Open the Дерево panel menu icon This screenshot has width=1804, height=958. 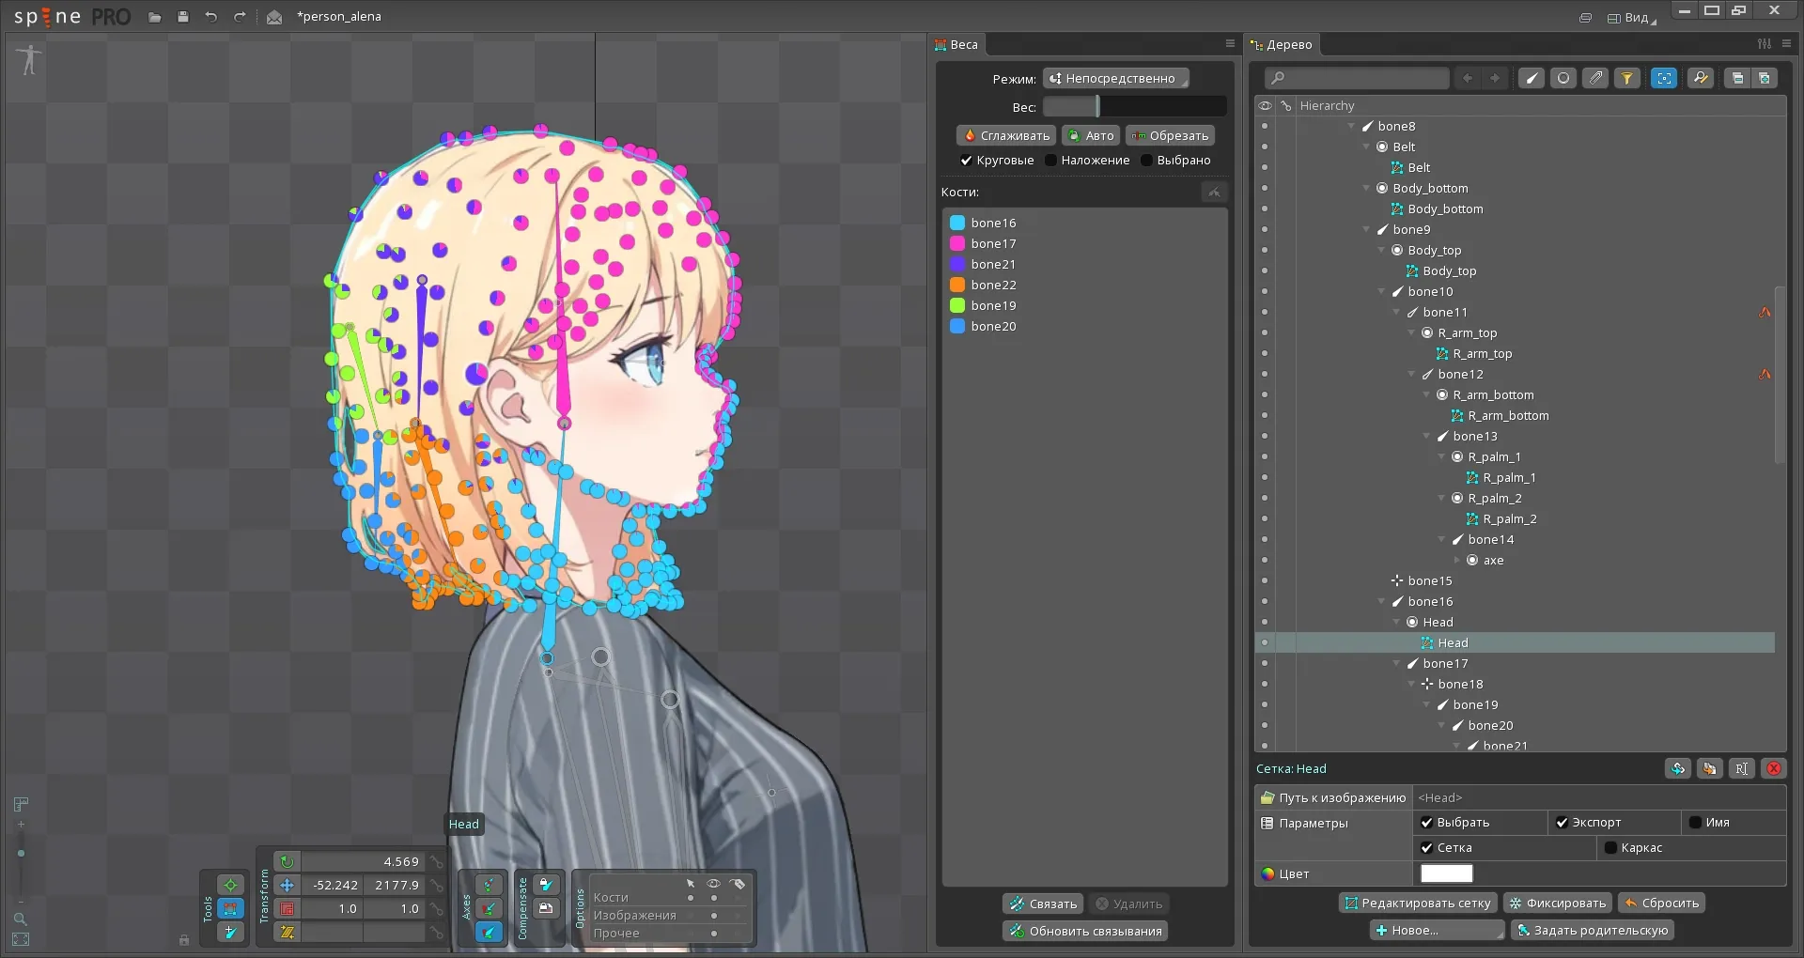click(x=1786, y=43)
